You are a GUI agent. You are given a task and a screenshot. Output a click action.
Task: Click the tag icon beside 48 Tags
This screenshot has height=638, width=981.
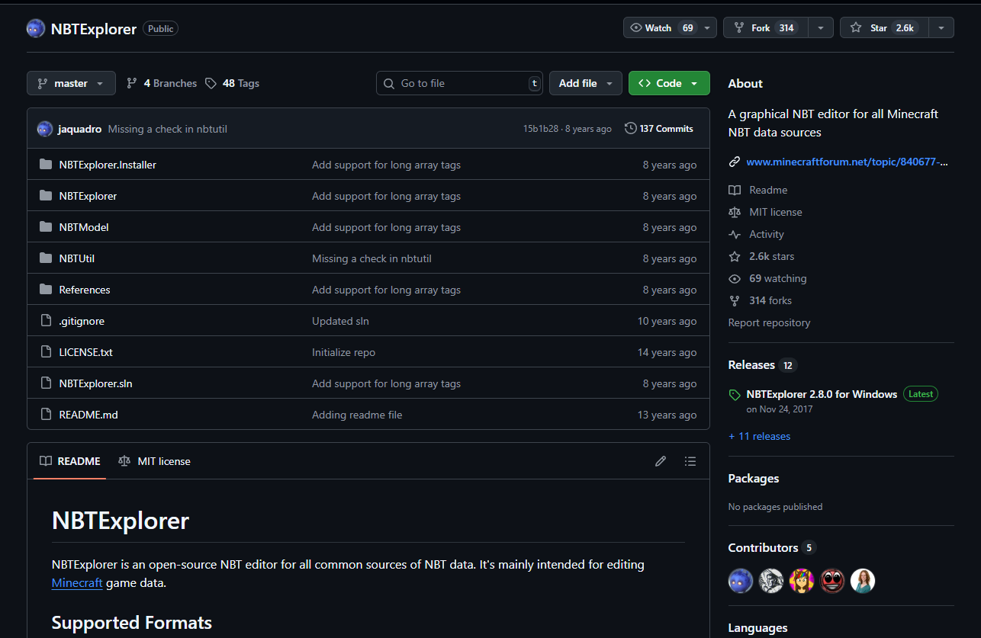(211, 83)
